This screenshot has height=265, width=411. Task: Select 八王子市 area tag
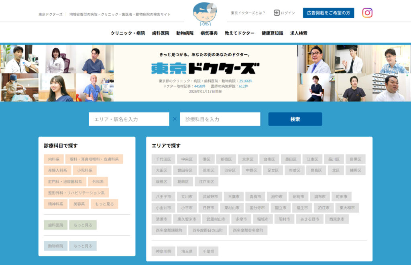pos(163,197)
